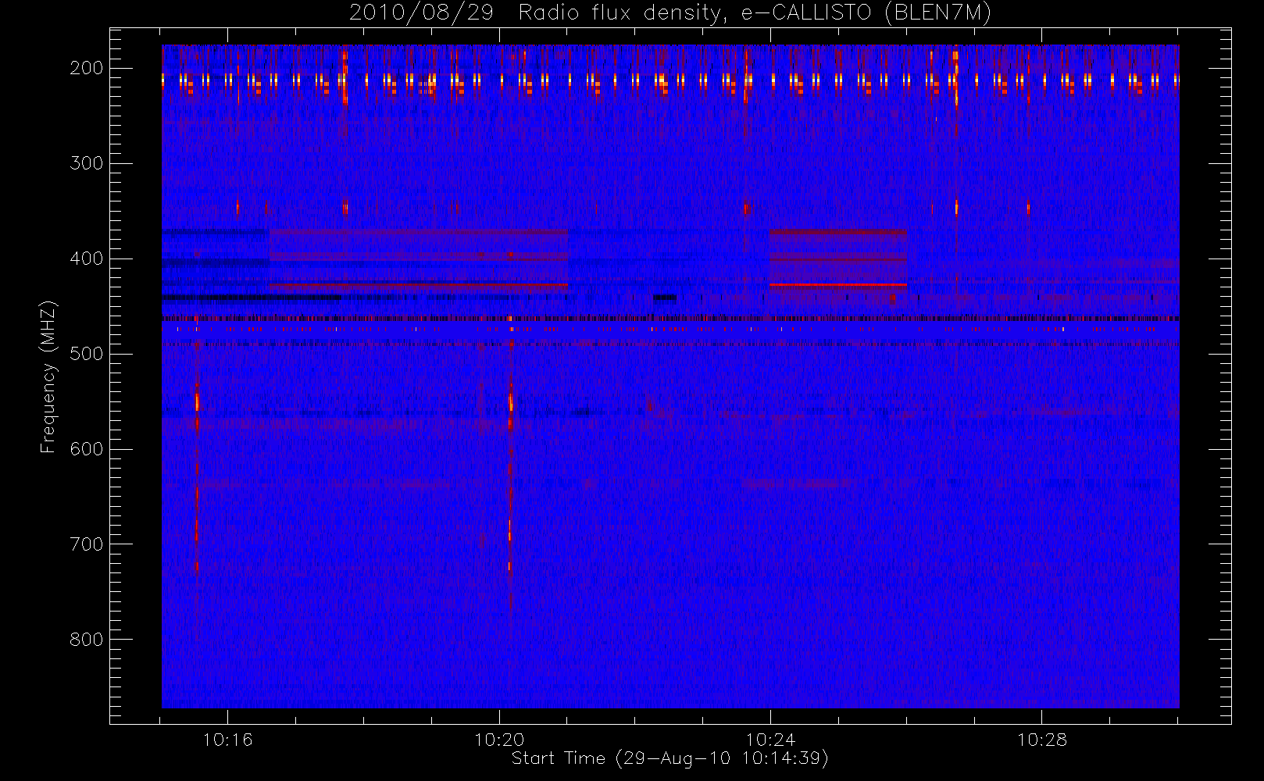Click the 'Frequency (MHZ)' axis label
The height and width of the screenshot is (781, 1264).
point(48,376)
